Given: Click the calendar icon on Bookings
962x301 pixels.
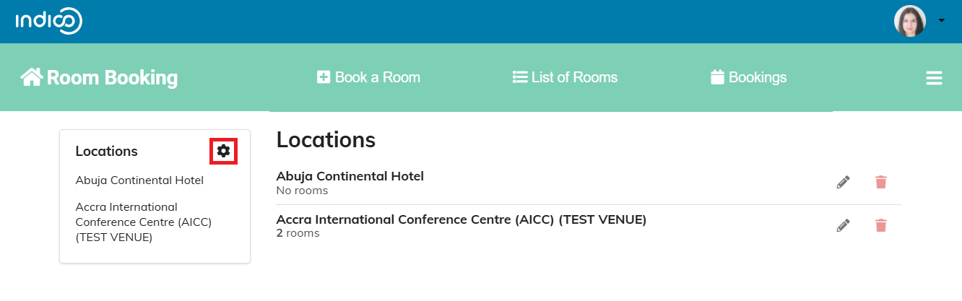Looking at the screenshot, I should [x=717, y=77].
